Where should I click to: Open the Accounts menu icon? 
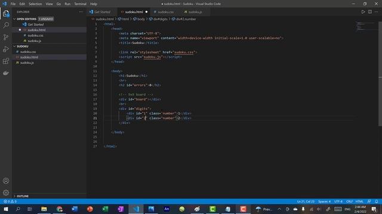click(6, 181)
